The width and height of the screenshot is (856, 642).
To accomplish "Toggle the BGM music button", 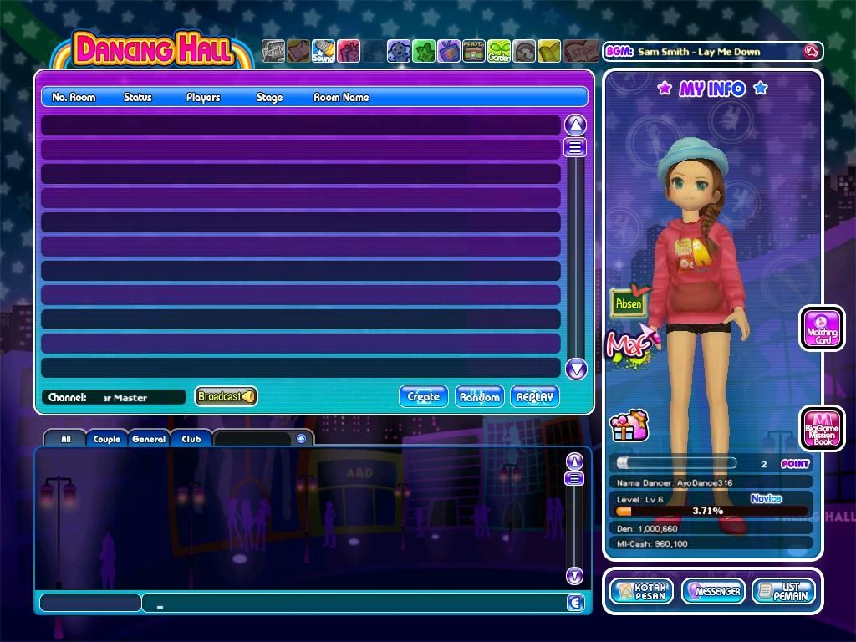I will tap(812, 51).
